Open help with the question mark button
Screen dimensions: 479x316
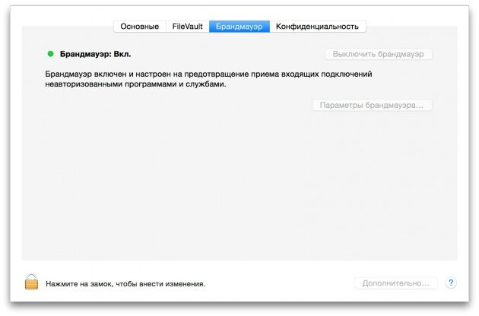[451, 283]
